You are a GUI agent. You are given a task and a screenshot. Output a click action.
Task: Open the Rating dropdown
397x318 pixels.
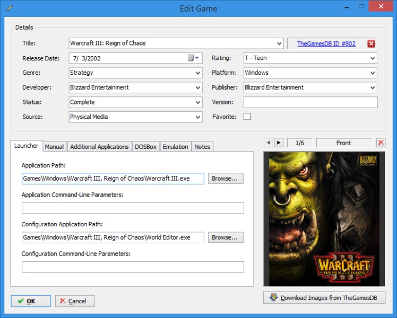373,58
